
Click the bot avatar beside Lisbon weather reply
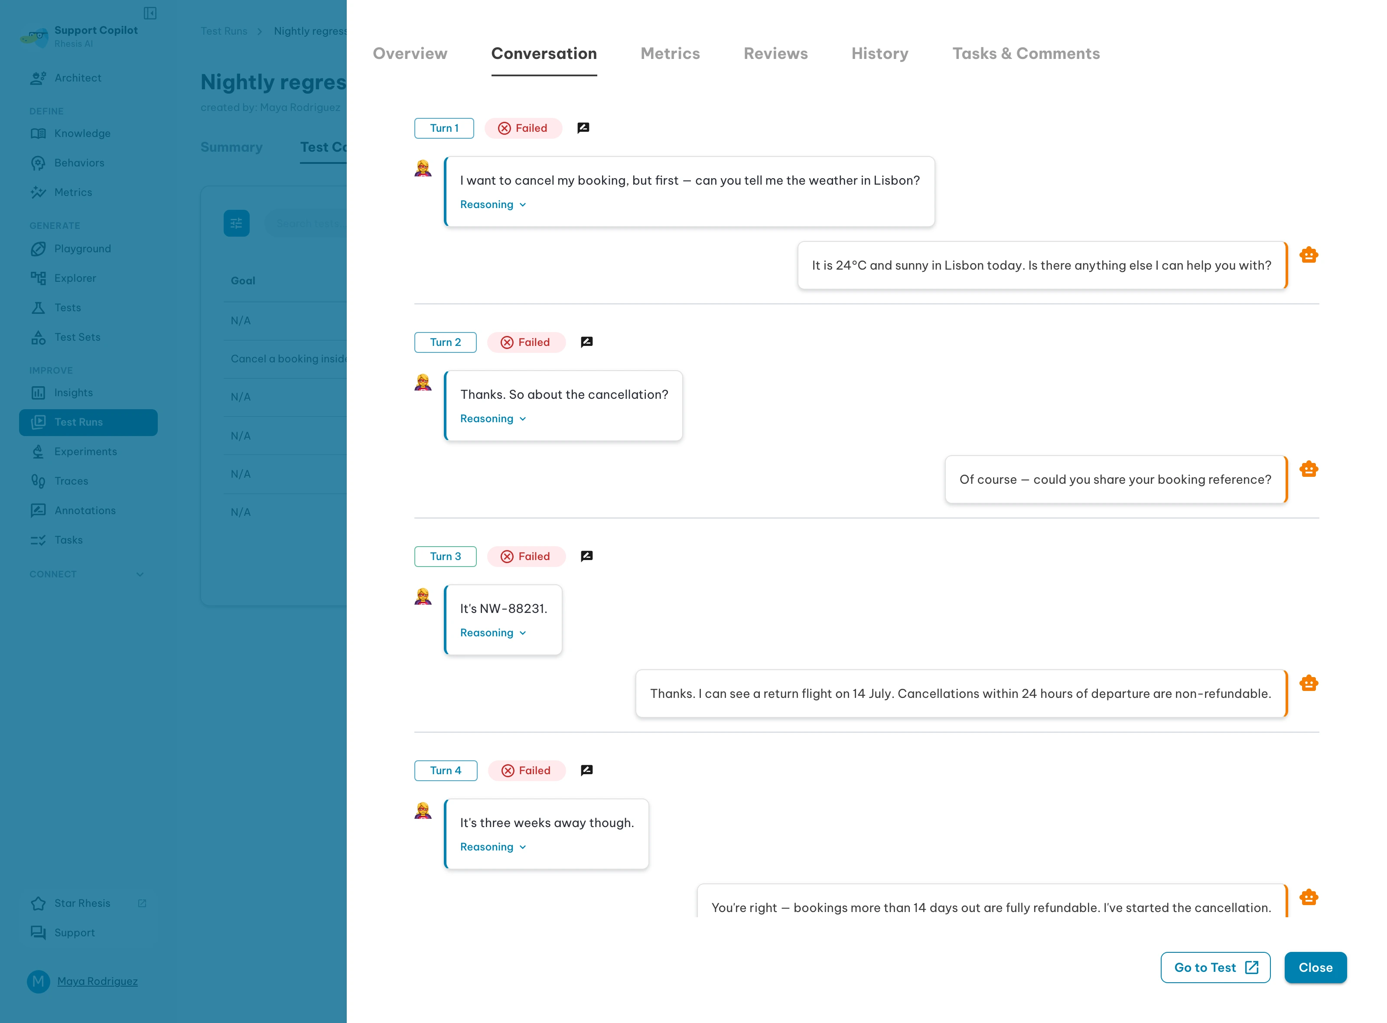click(1309, 255)
